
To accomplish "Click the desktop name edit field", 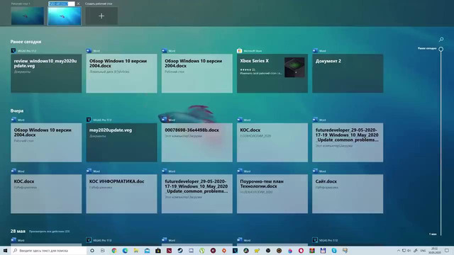I will tap(62, 4).
